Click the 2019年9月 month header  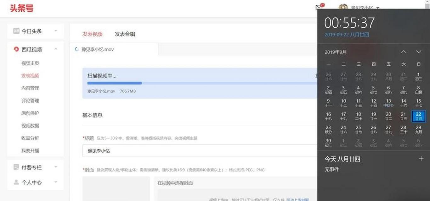(336, 52)
